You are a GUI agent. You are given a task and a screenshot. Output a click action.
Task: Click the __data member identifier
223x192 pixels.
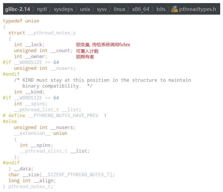click(x=22, y=169)
